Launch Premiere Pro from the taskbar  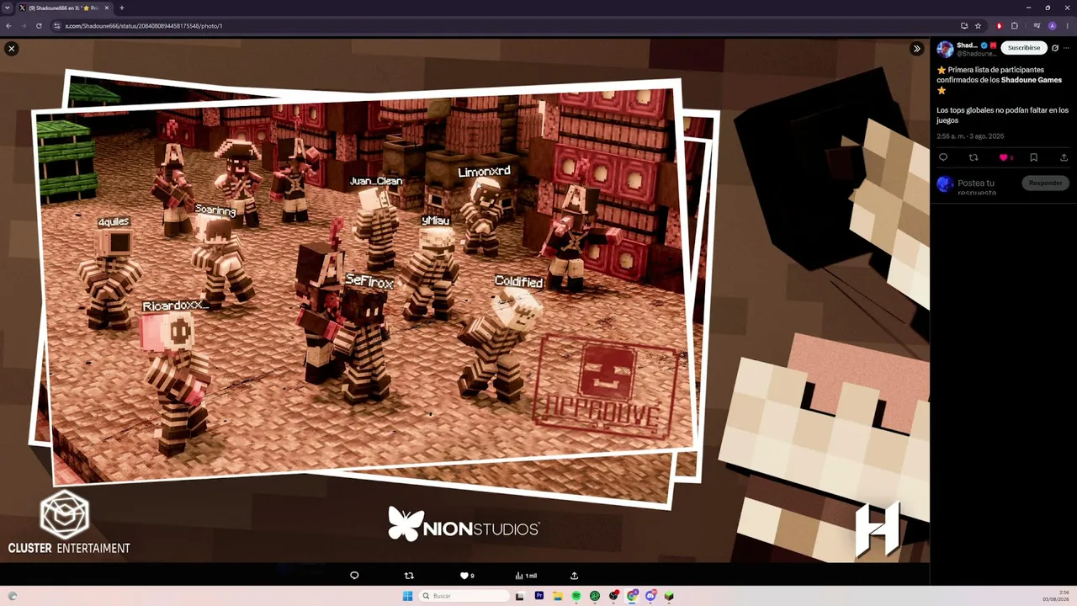[x=538, y=596]
